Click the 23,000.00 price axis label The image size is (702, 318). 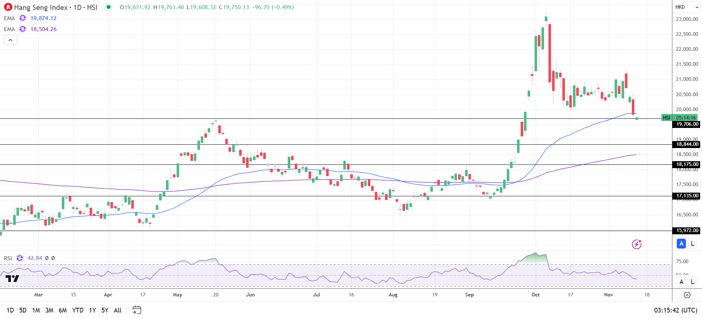687,19
